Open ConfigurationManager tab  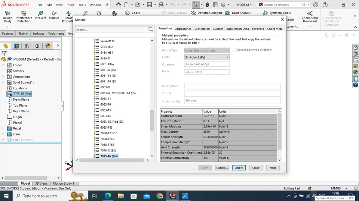27,46
